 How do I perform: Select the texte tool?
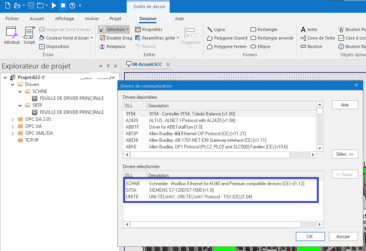(x=309, y=29)
